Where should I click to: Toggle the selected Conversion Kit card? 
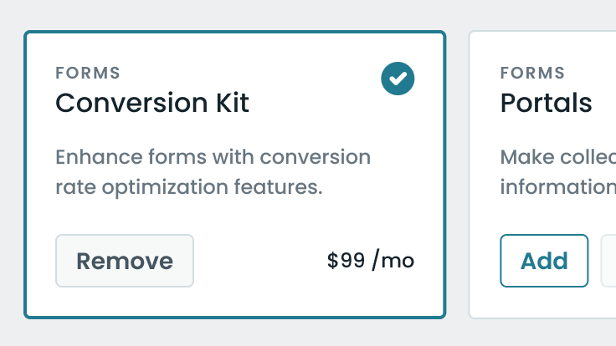[235, 175]
